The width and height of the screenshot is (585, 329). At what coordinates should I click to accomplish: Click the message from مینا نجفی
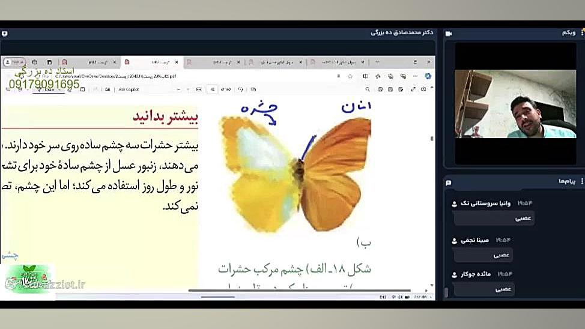point(483,255)
